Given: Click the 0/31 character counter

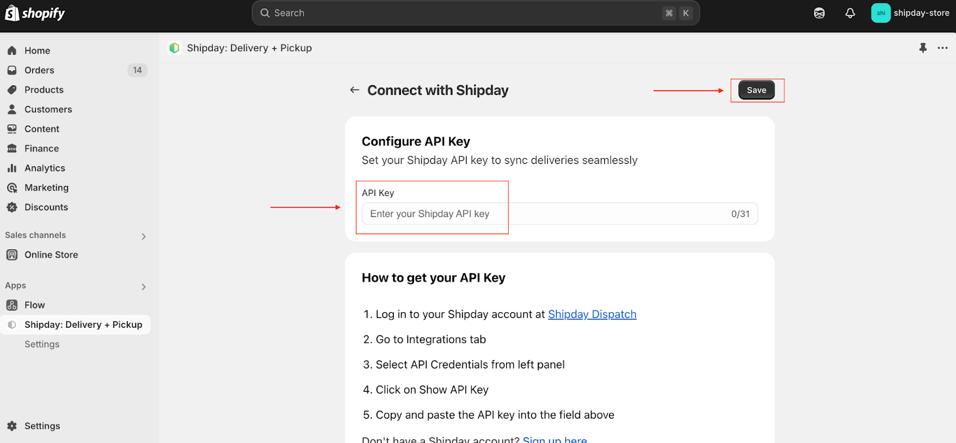Looking at the screenshot, I should [740, 214].
